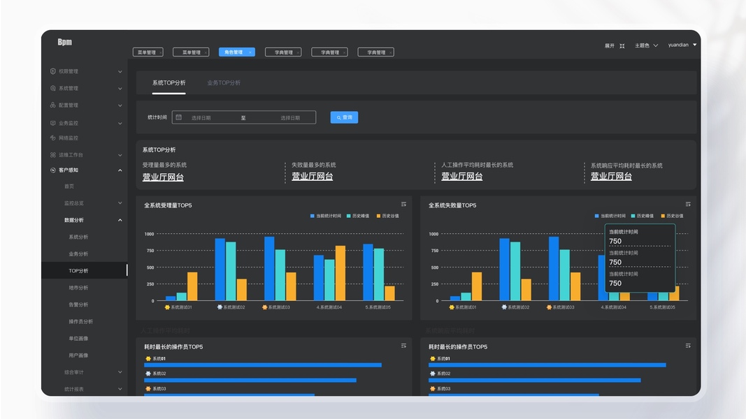This screenshot has height=419, width=746.
Task: Expand the 监控总览 submenu chevron
Action: pyautogui.click(x=120, y=203)
